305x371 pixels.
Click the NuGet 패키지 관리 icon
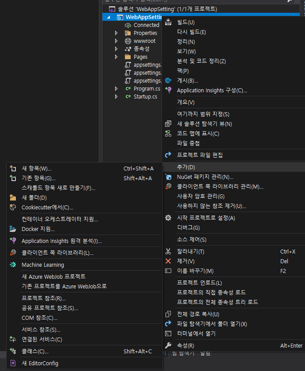(168, 177)
